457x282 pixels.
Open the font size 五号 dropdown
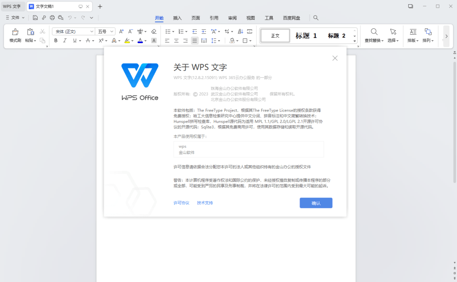(112, 31)
